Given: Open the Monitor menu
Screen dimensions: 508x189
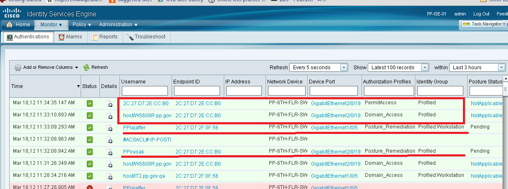Looking at the screenshot, I should click(x=51, y=25).
